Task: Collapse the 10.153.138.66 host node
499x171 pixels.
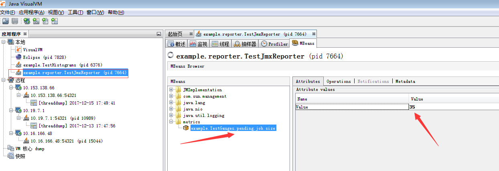Action: [x=11, y=88]
